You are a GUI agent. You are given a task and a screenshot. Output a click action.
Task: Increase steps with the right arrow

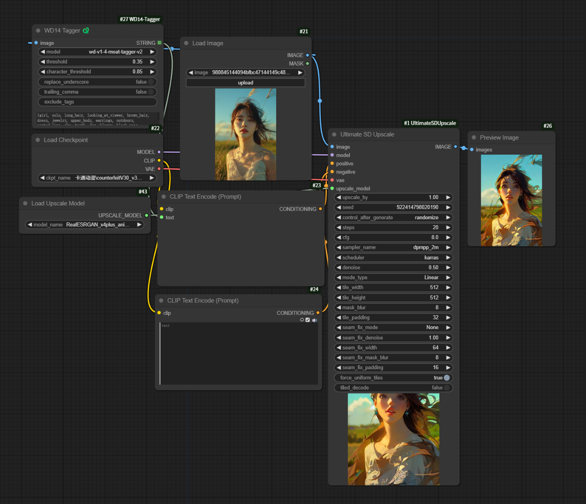(x=448, y=228)
